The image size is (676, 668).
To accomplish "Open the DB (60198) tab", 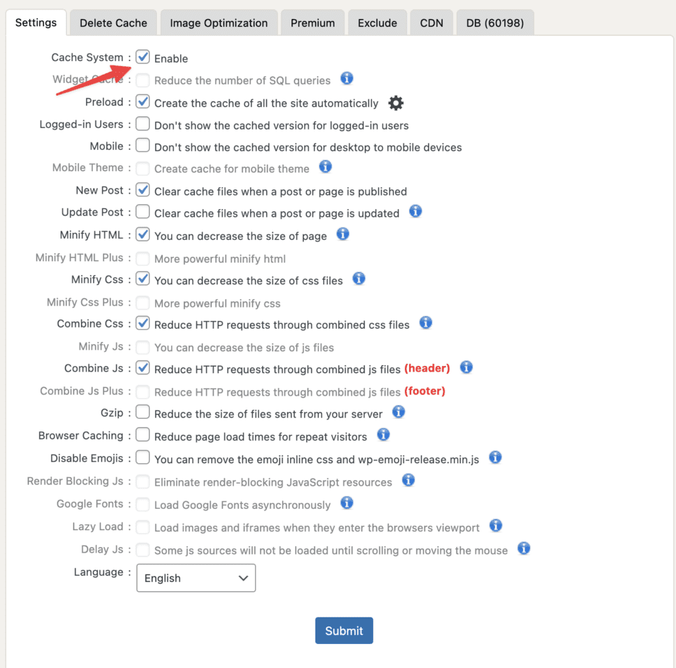I will tap(494, 23).
